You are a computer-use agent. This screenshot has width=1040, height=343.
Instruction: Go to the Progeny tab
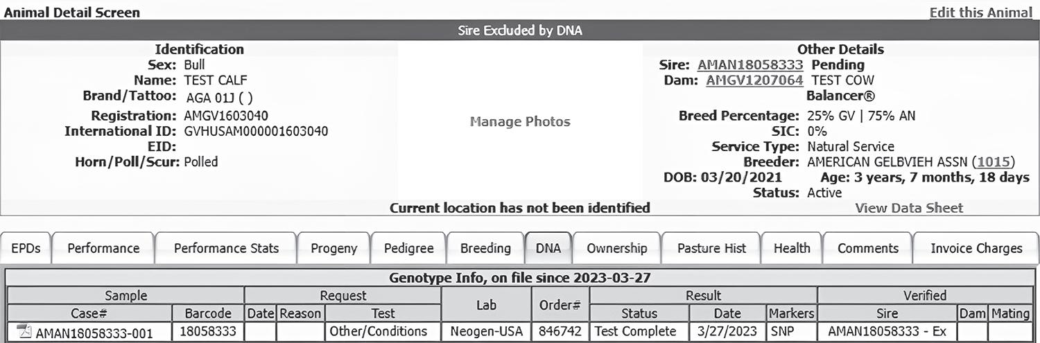(334, 248)
